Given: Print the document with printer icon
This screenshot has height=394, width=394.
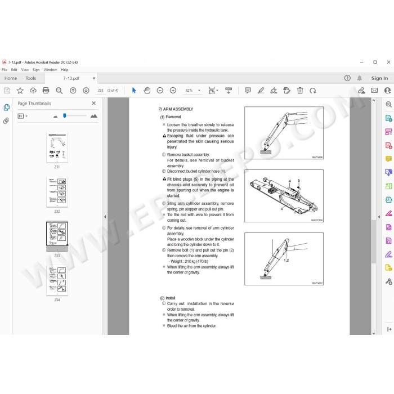Looking at the screenshot, I should (x=46, y=91).
